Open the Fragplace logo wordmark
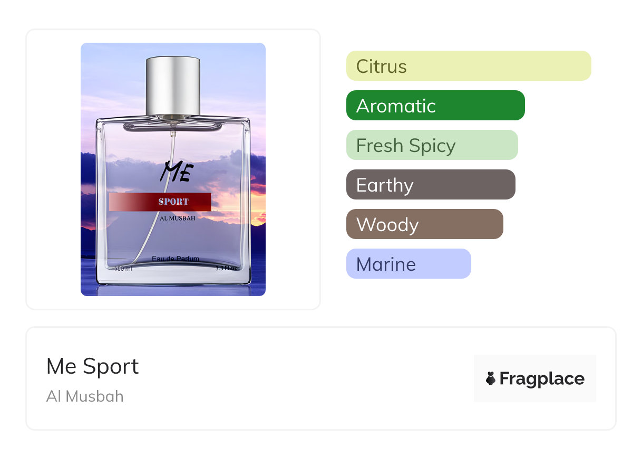This screenshot has height=456, width=642. point(542,378)
